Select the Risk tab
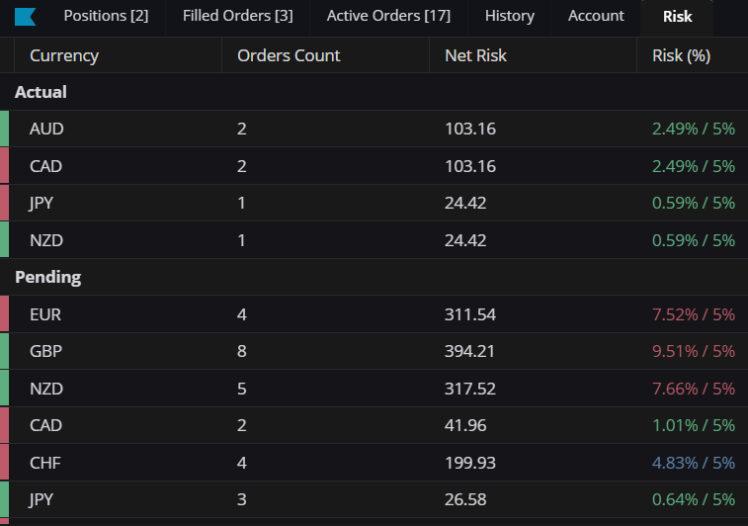This screenshot has width=748, height=526. tap(677, 17)
